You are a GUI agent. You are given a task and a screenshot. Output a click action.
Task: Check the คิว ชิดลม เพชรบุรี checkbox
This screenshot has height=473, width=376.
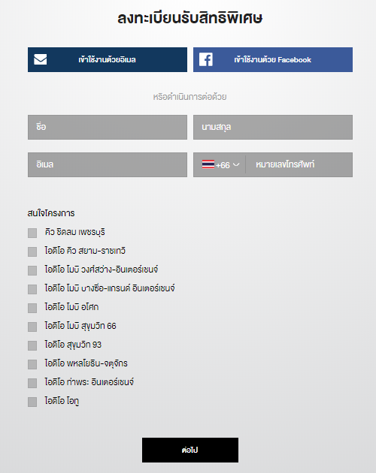point(32,233)
